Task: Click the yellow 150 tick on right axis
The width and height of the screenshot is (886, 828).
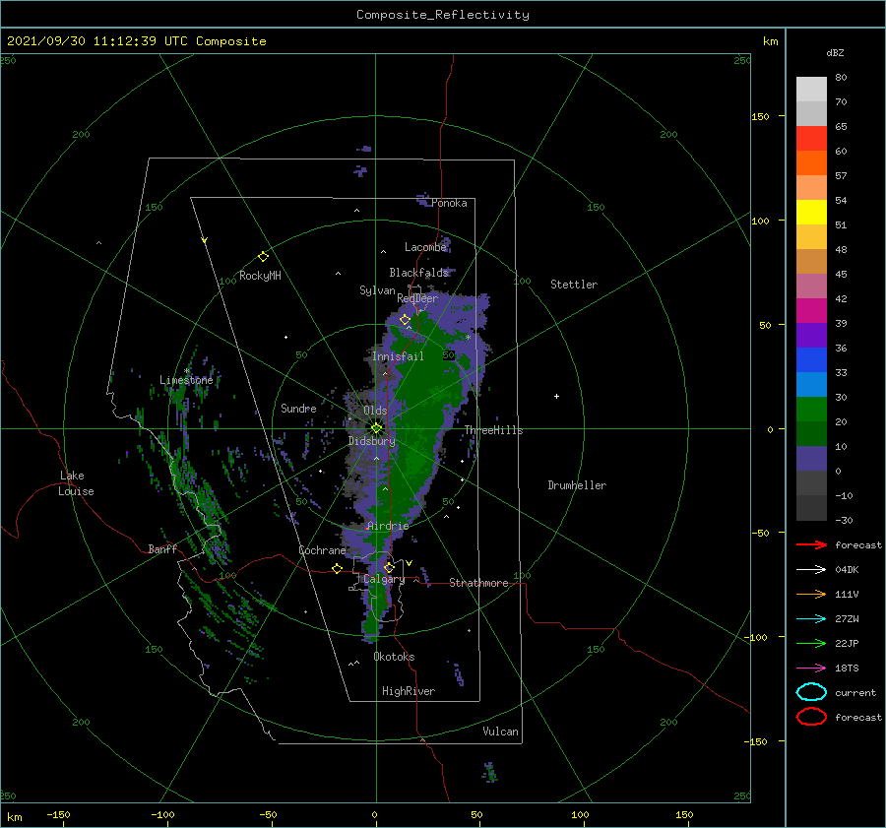Action: click(x=760, y=116)
